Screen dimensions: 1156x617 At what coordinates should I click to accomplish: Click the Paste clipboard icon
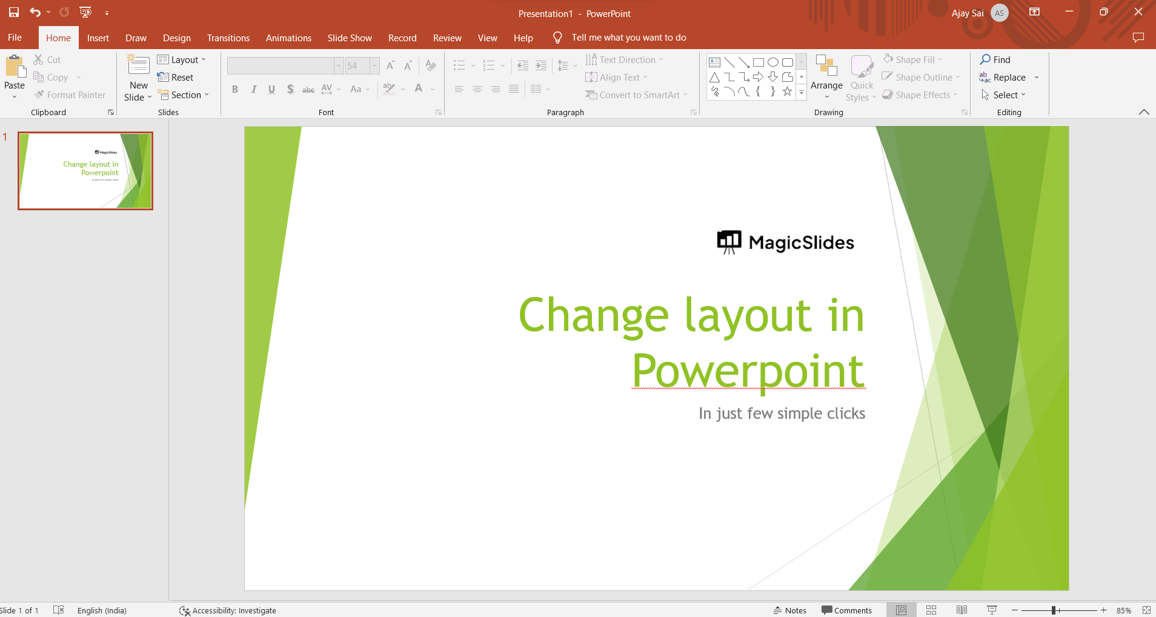[x=15, y=67]
